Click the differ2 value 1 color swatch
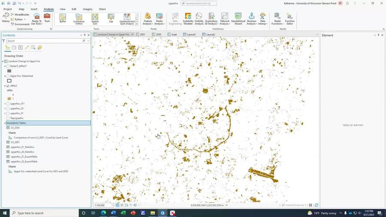This screenshot has width=386, height=217. (x=9, y=99)
